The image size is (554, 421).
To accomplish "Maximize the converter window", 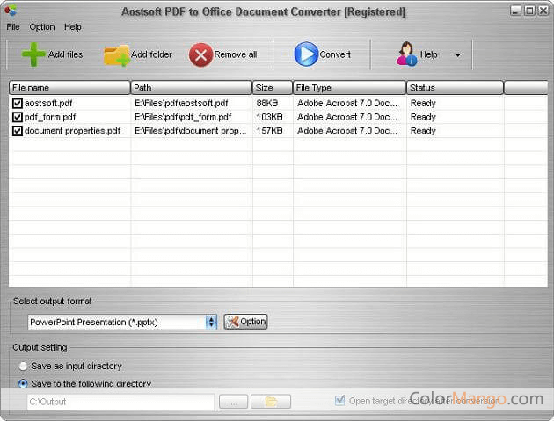I will pos(529,11).
